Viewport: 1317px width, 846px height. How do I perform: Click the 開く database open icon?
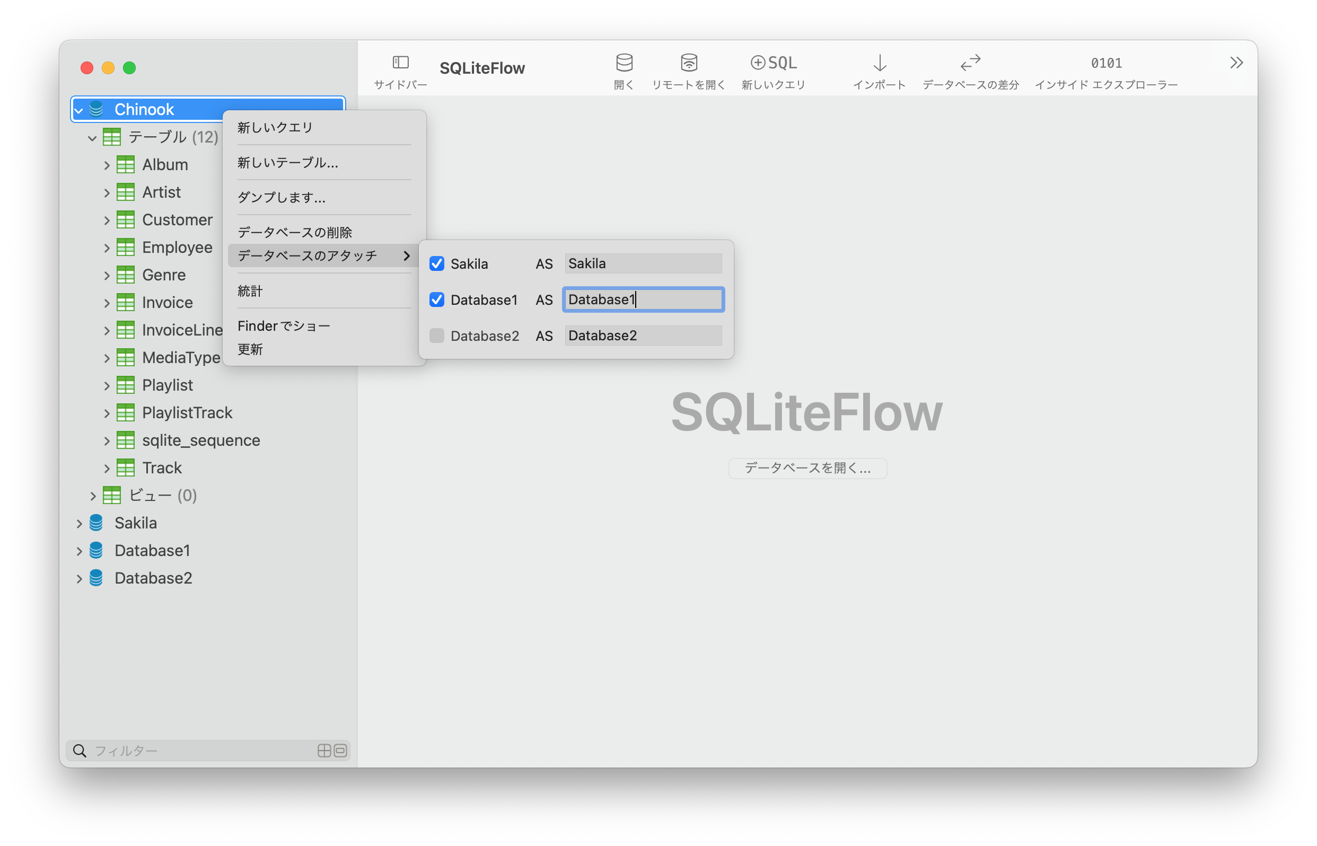pos(624,62)
